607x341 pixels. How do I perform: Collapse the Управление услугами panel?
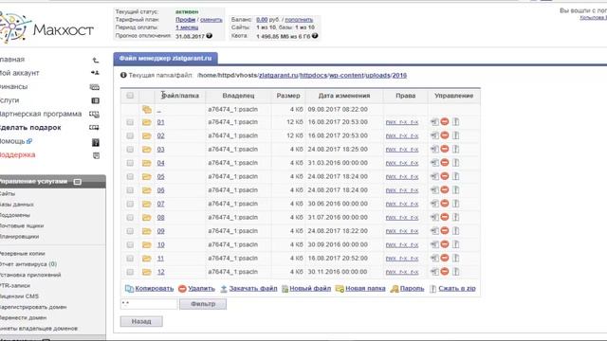point(78,182)
